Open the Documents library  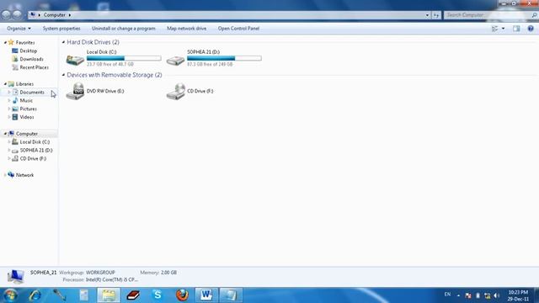32,92
